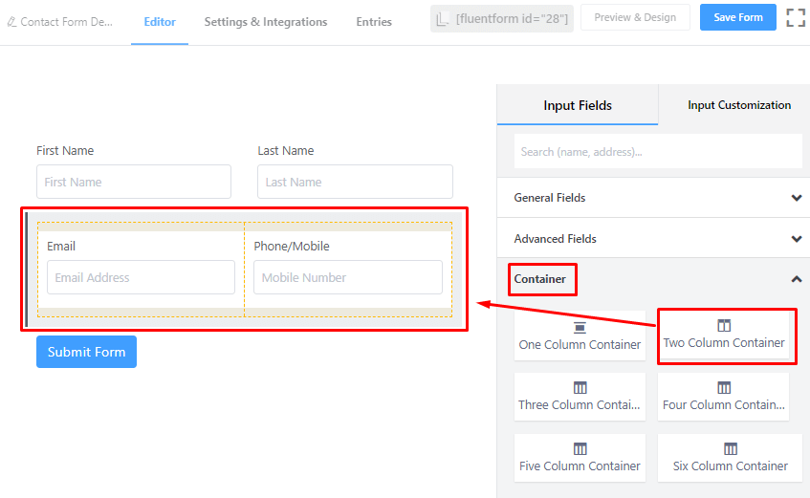Select the Two Column Container icon
Viewport: 810px width, 498px height.
724,326
